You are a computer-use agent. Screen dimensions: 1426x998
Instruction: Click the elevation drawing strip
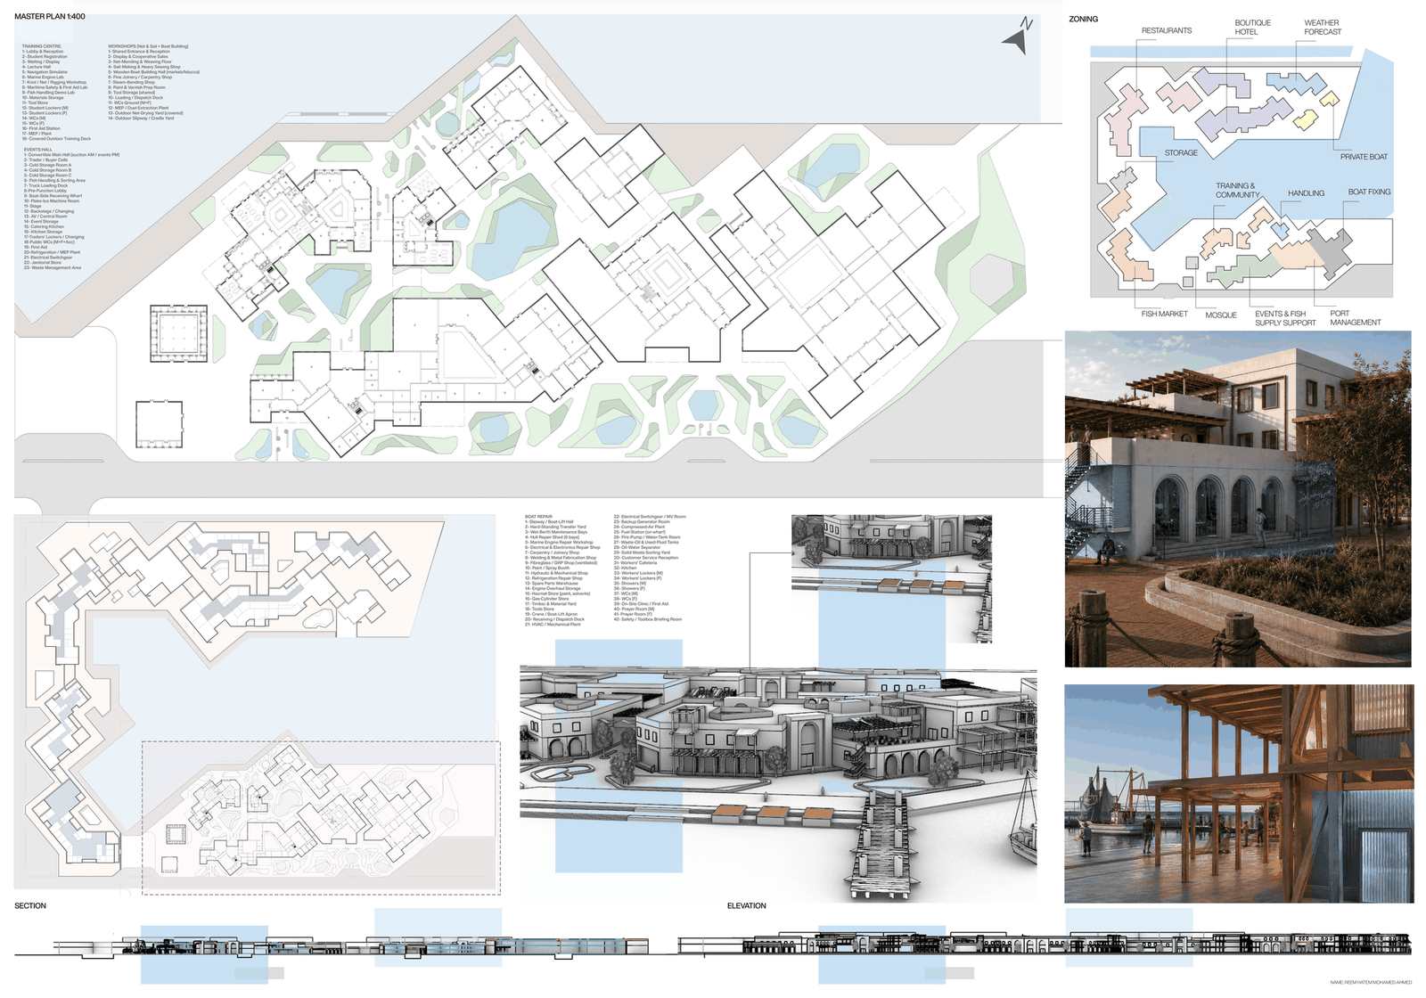pos(1045,942)
